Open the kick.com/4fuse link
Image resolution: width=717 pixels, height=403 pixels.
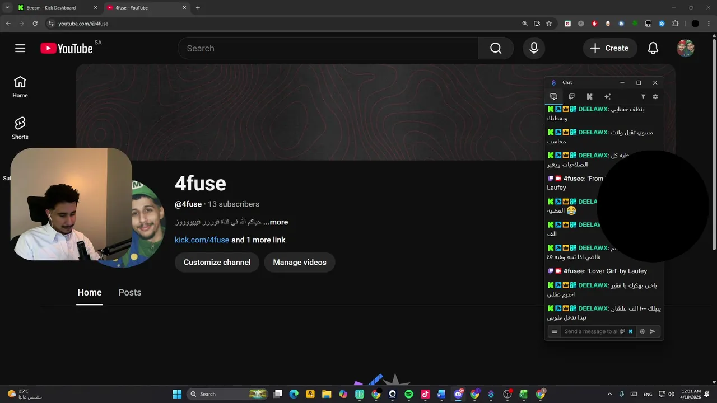pos(202,240)
